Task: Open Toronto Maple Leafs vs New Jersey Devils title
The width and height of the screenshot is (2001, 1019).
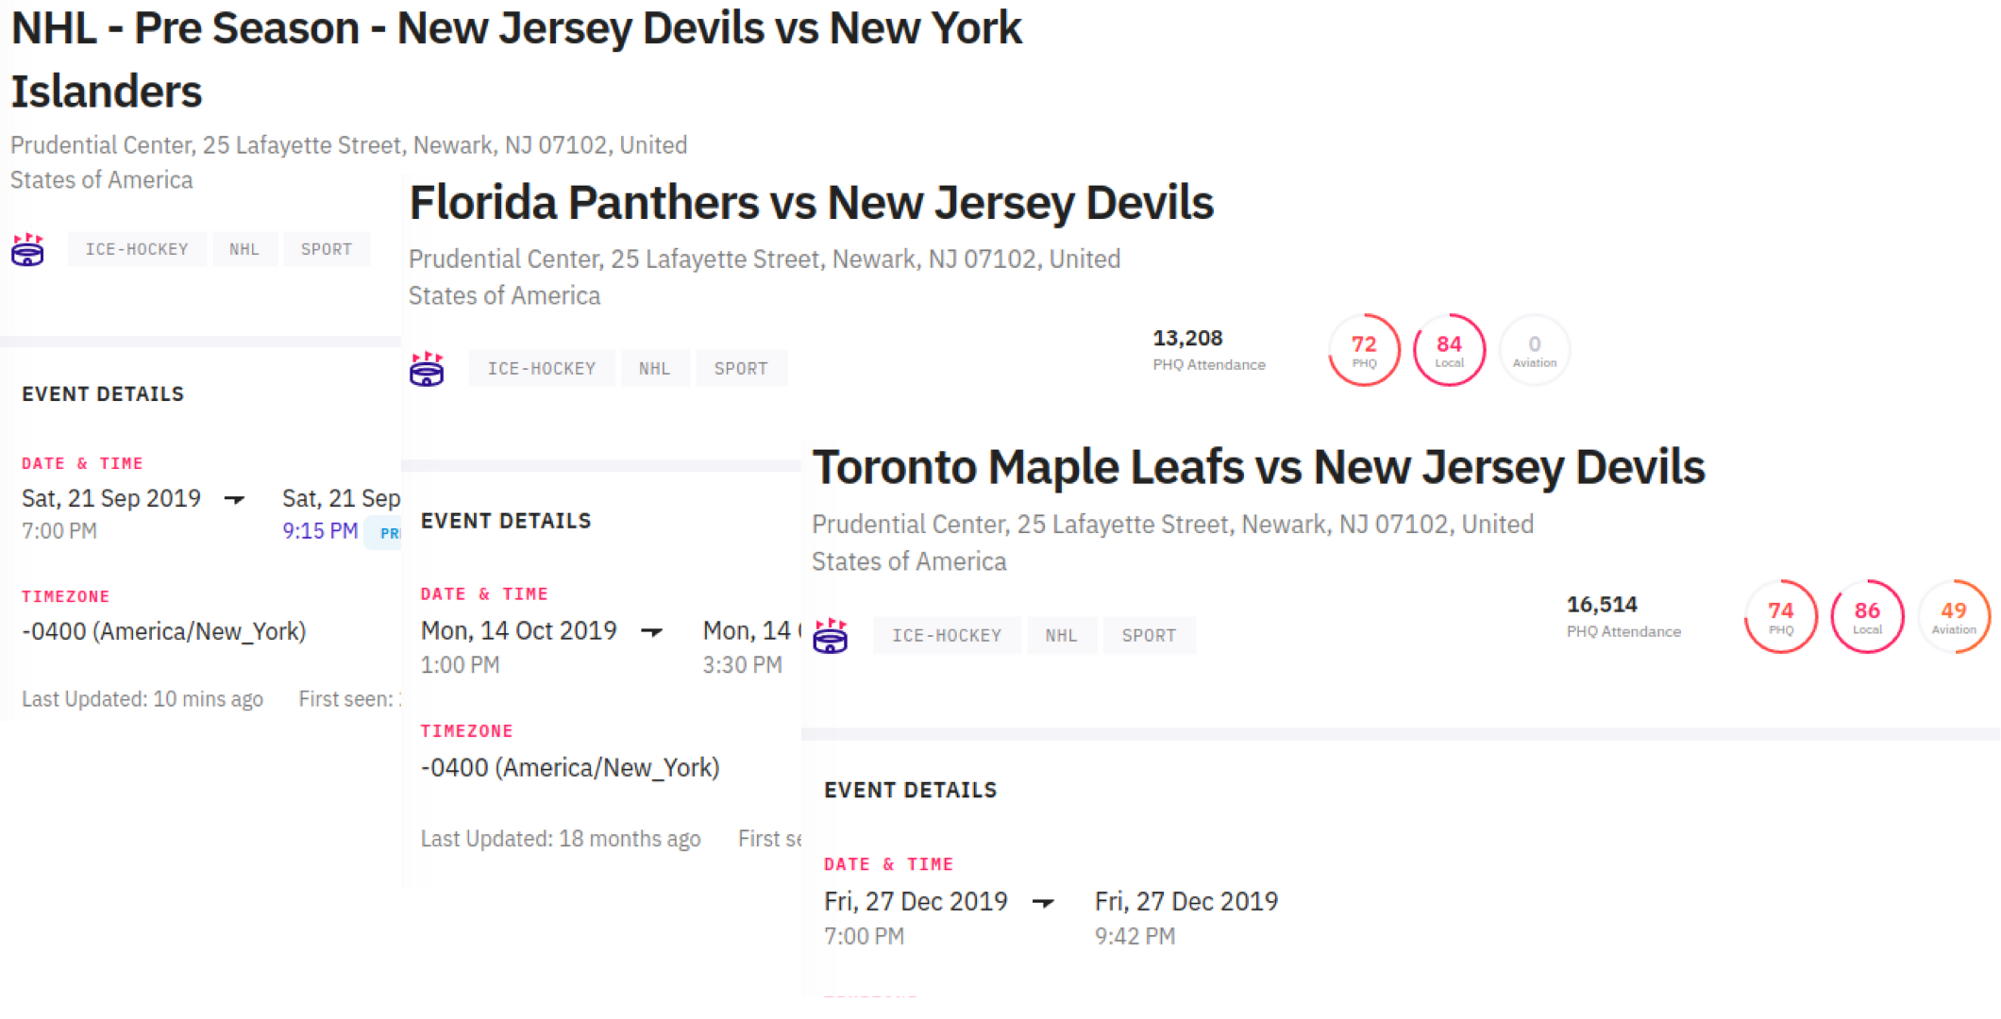Action: [1258, 468]
